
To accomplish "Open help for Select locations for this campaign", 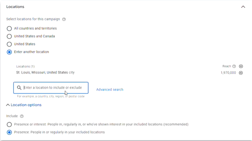I will click(64, 19).
